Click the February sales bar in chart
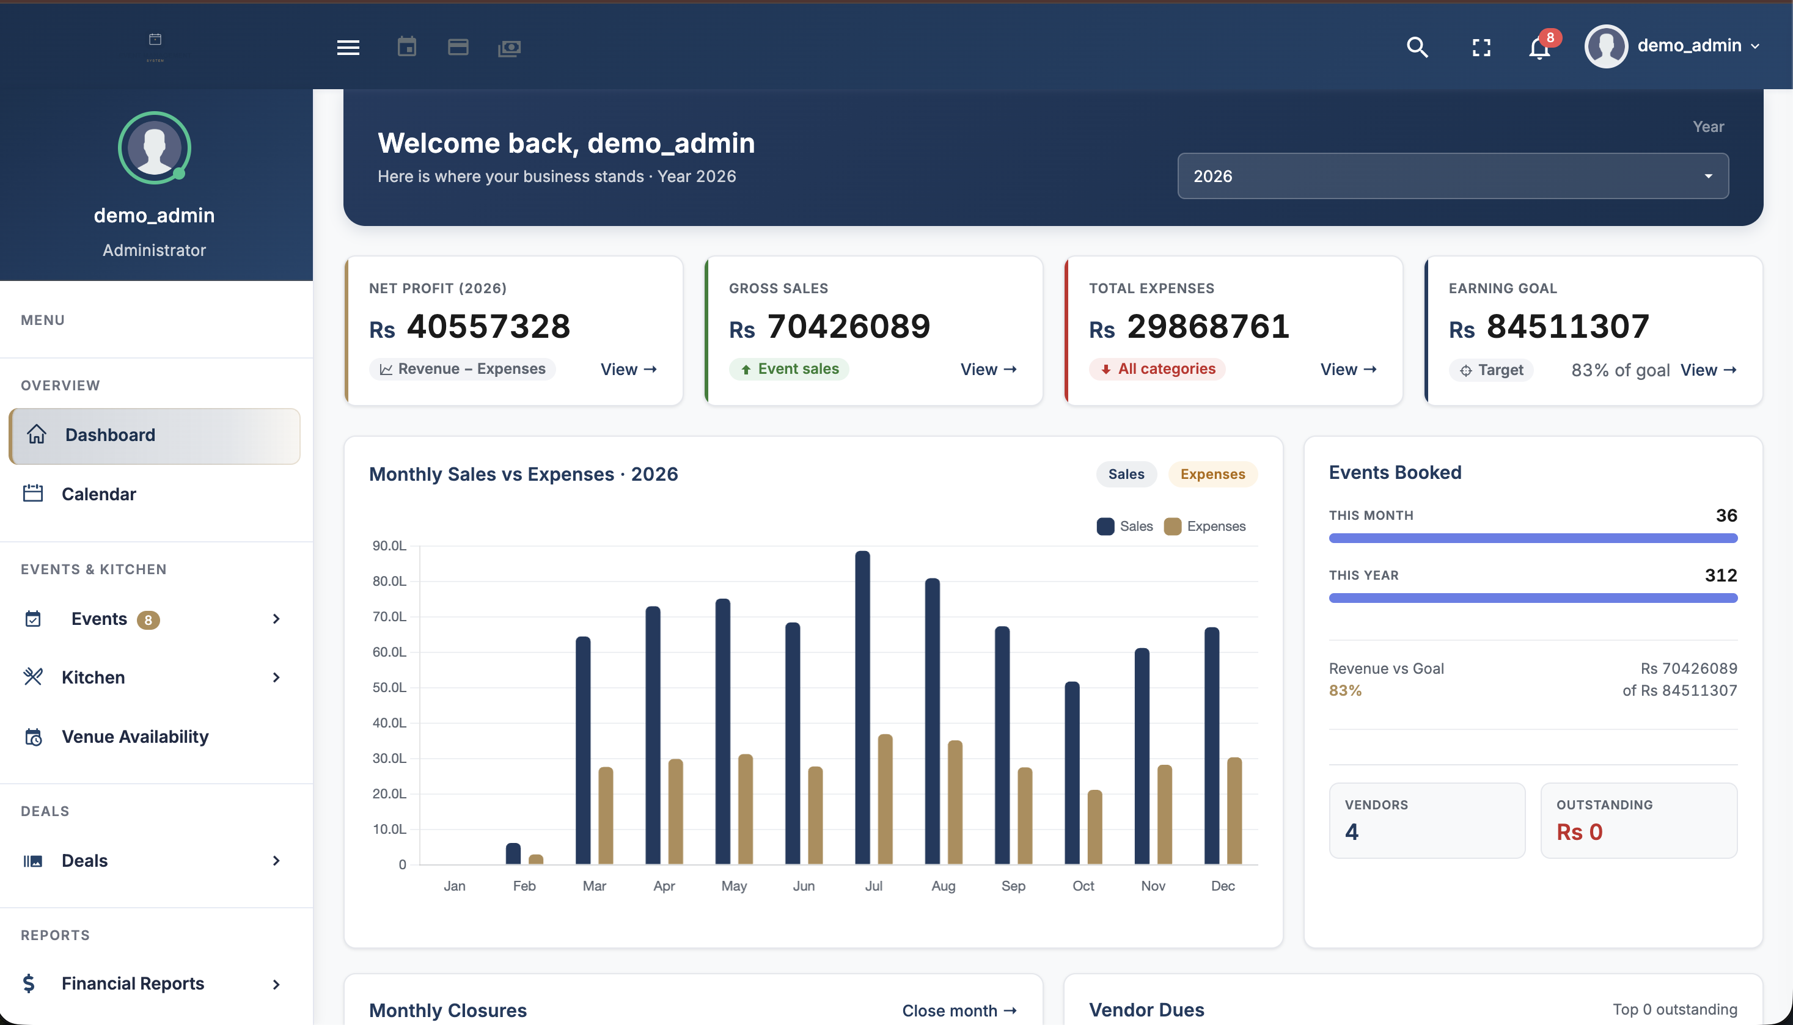This screenshot has height=1025, width=1793. 513,853
